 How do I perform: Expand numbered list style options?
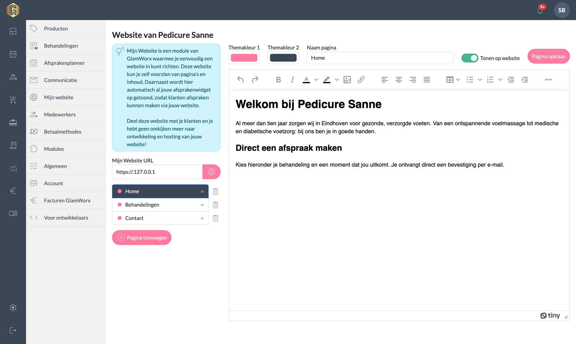pyautogui.click(x=500, y=80)
